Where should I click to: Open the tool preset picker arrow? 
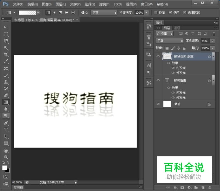[14, 13]
